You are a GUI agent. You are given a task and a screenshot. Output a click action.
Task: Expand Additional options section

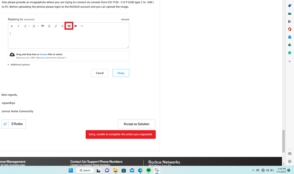click(19, 65)
